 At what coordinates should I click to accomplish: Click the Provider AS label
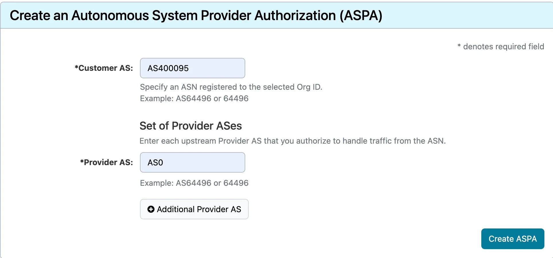point(107,162)
